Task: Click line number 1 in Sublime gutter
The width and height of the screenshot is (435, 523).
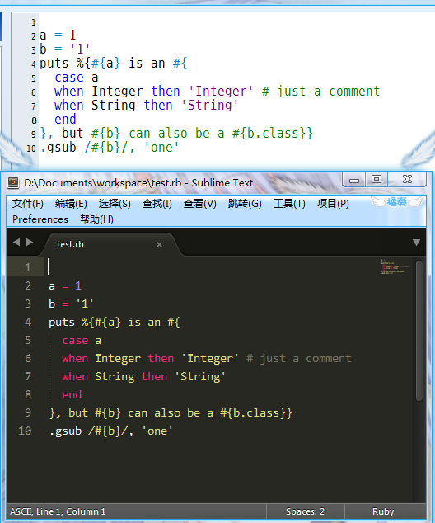Action: (x=28, y=267)
